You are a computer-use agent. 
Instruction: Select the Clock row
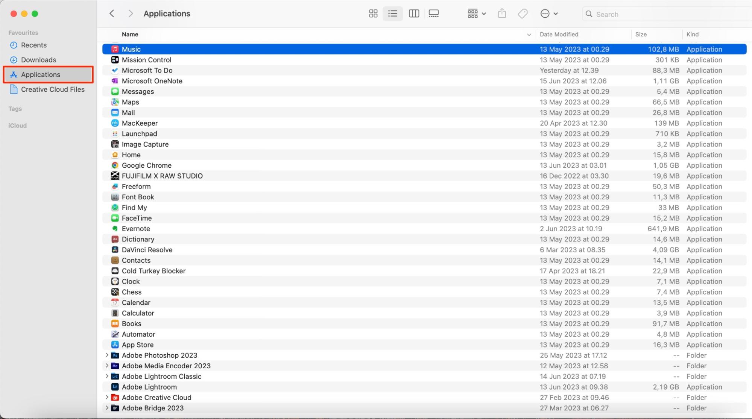tap(424, 281)
